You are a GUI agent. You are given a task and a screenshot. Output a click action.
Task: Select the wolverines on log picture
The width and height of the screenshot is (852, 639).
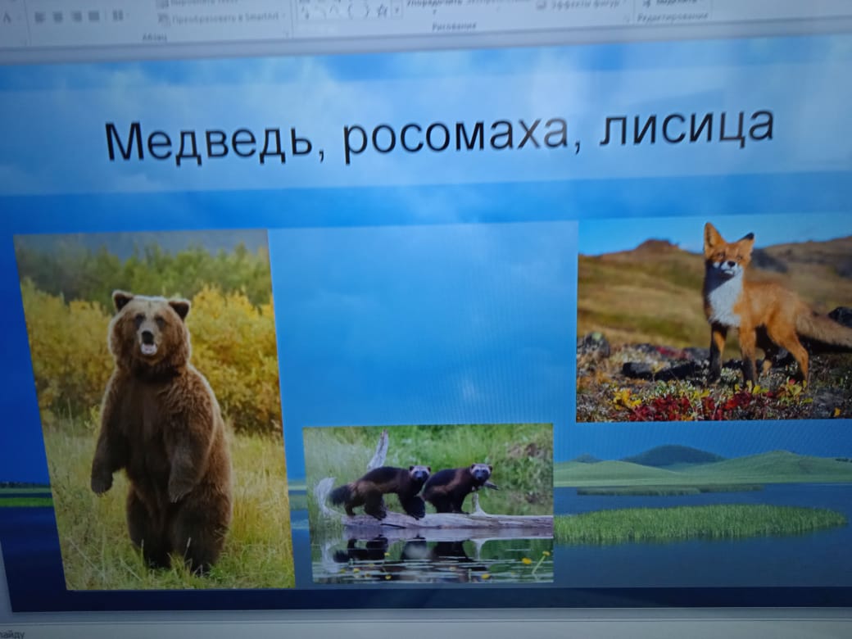(x=428, y=503)
